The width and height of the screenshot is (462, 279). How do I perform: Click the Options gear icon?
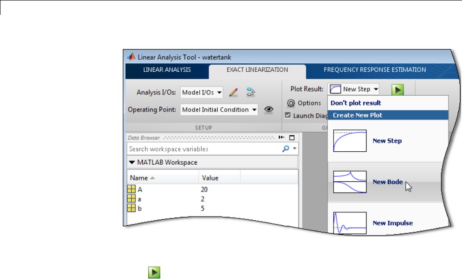(x=291, y=103)
